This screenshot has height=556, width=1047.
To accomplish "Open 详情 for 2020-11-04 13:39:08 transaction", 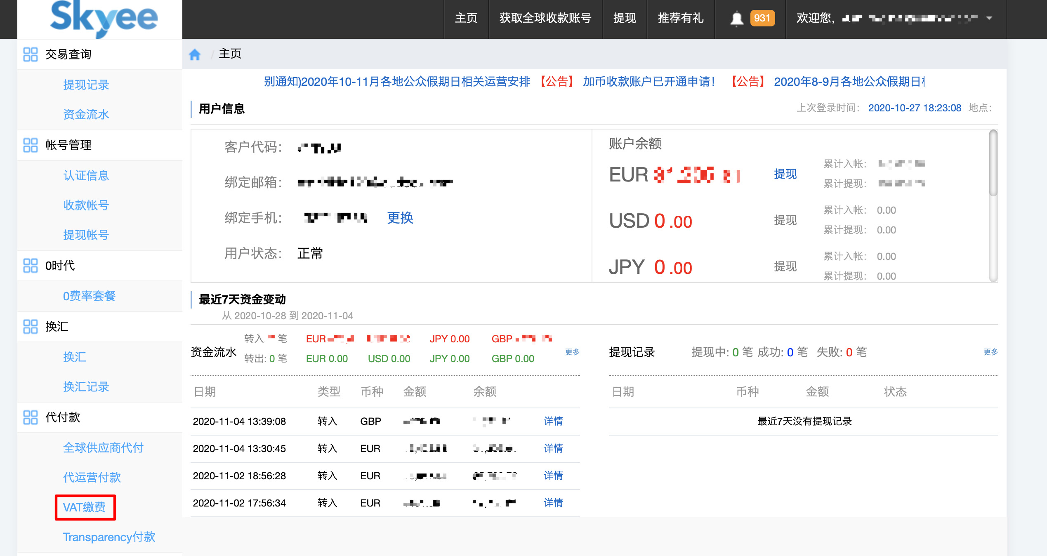I will coord(553,421).
